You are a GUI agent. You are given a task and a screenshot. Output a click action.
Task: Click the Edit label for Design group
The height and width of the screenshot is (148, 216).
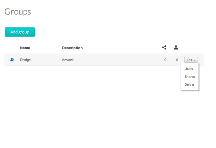189,60
